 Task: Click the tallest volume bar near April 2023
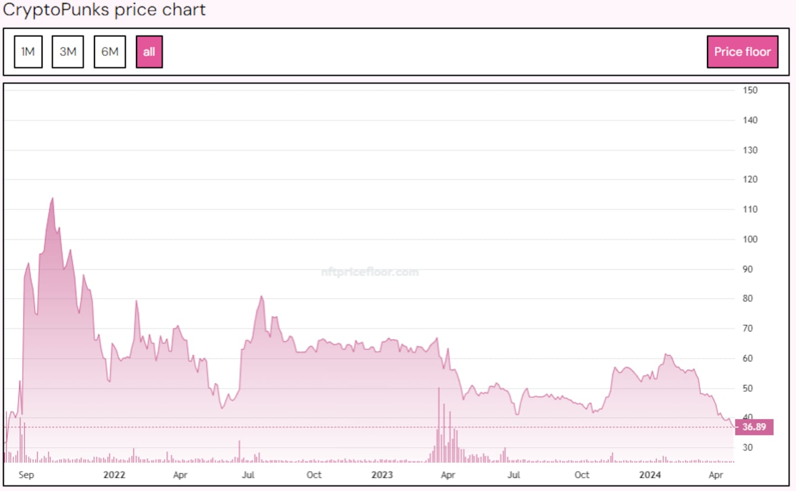click(x=439, y=425)
